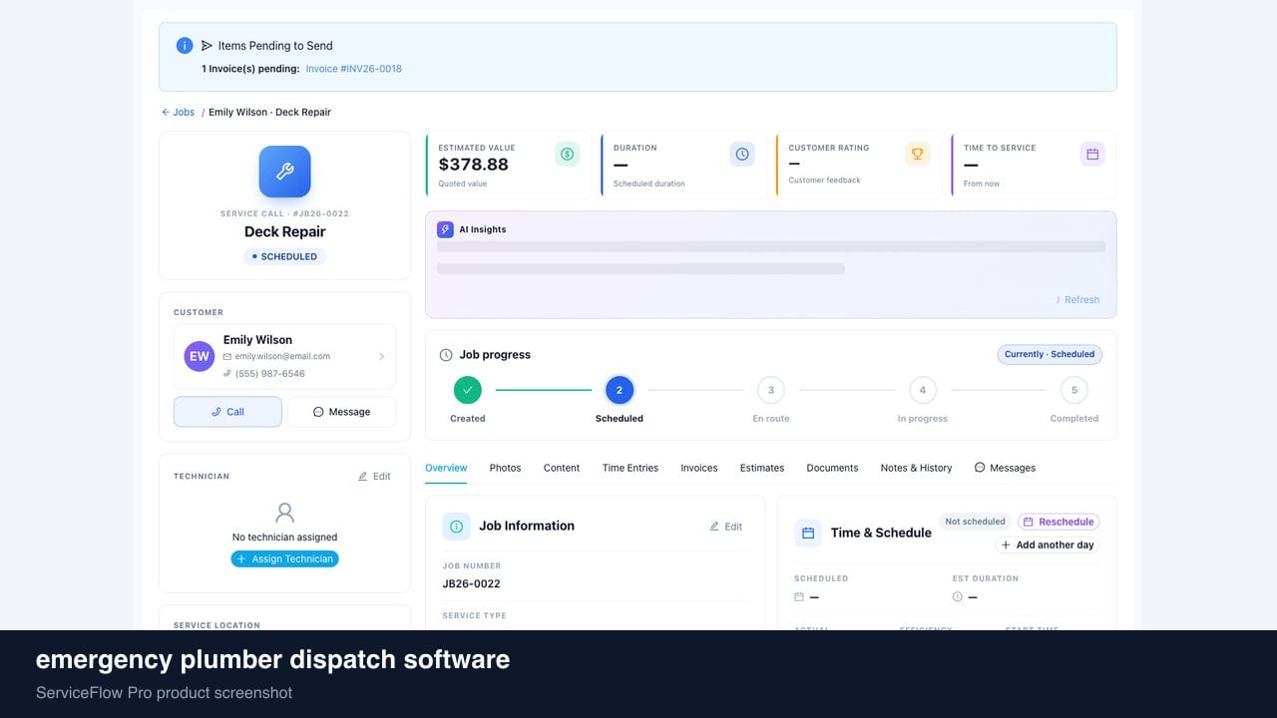Open the Notes & History tab
This screenshot has height=718, width=1277.
[x=916, y=468]
